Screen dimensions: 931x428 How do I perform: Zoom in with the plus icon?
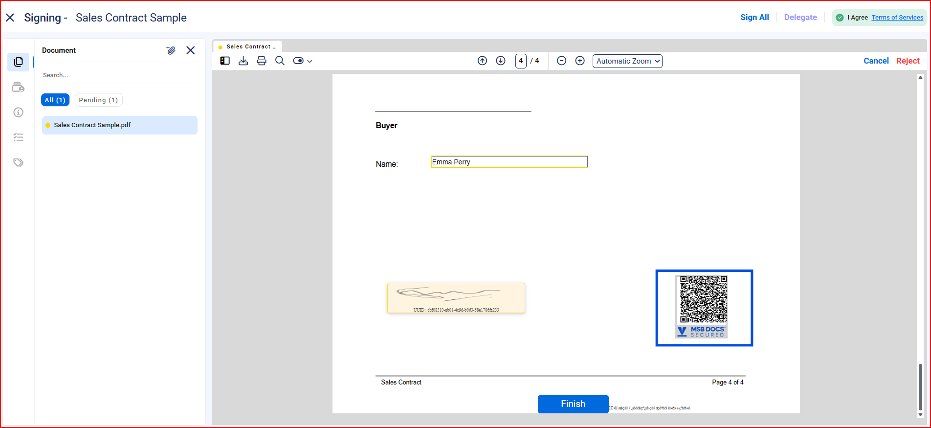point(580,61)
